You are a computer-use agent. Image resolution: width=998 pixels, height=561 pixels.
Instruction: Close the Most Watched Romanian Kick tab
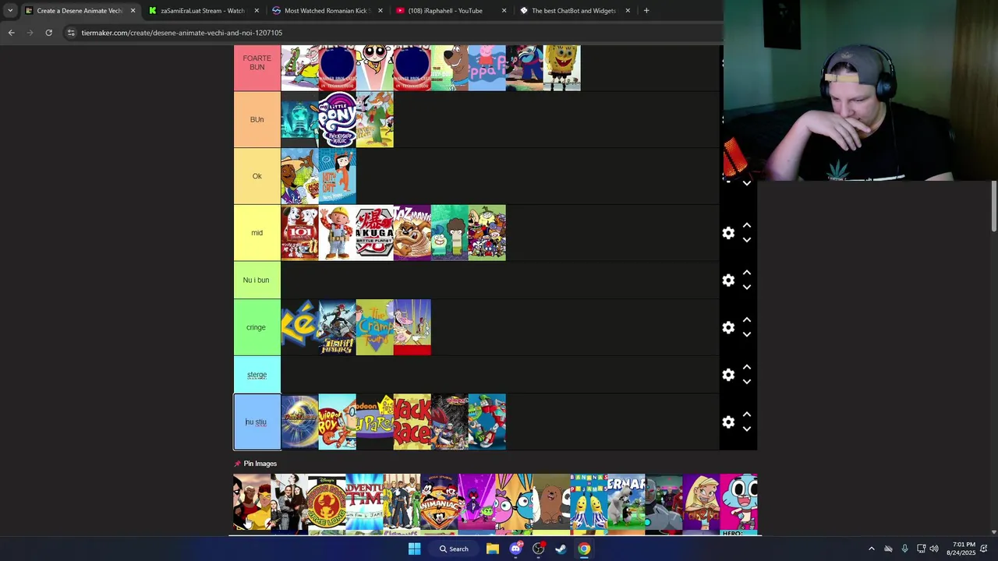[x=380, y=11]
